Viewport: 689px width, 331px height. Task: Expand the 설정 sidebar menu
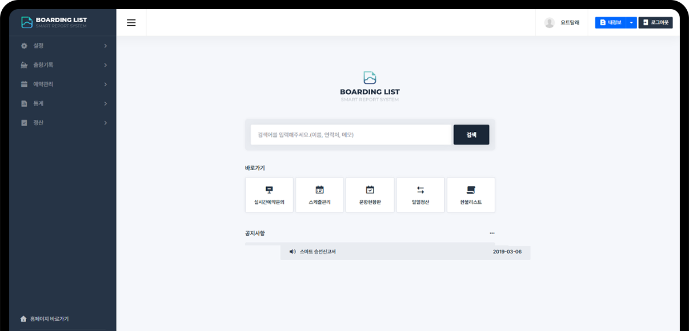pyautogui.click(x=63, y=46)
